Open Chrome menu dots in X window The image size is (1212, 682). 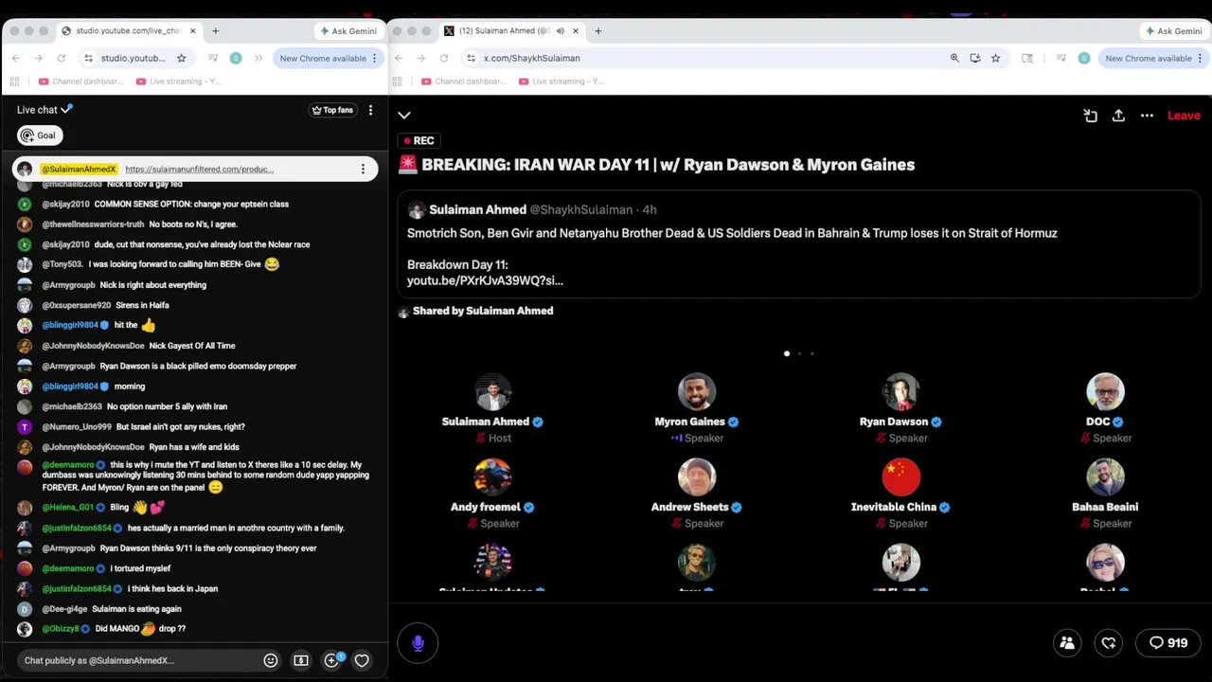coord(1200,58)
